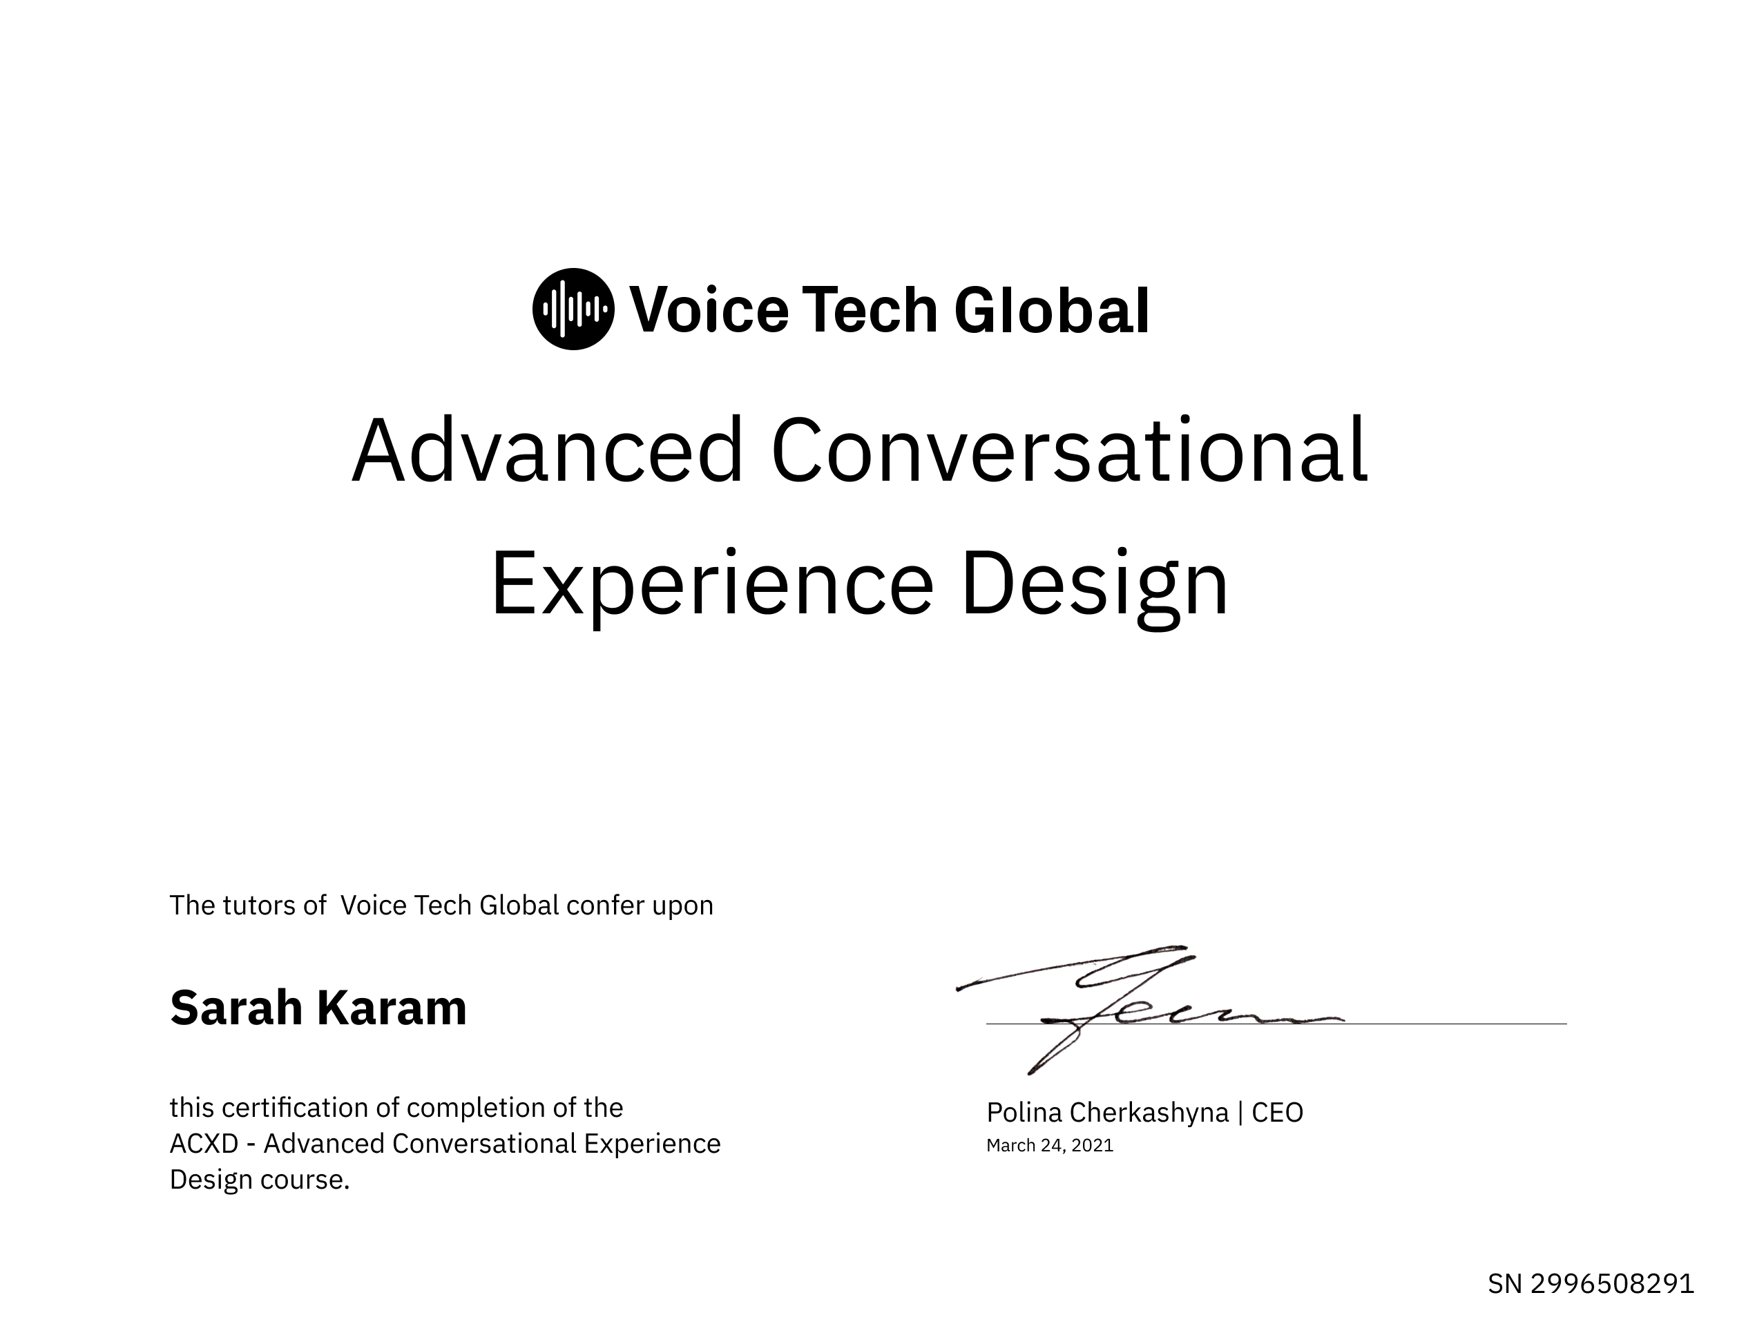The width and height of the screenshot is (1737, 1342).
Task: Select 'Polina Cherkashyna | CEO' text
Action: (x=1144, y=1112)
